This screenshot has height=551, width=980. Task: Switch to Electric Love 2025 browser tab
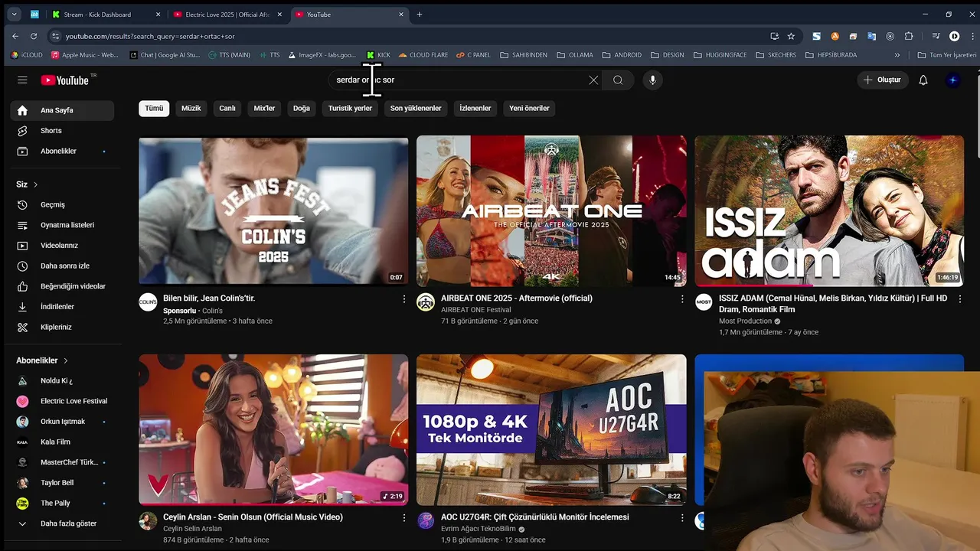tap(227, 15)
